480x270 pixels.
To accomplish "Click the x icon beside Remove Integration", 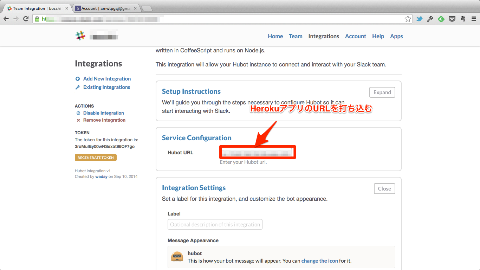I will click(x=78, y=120).
